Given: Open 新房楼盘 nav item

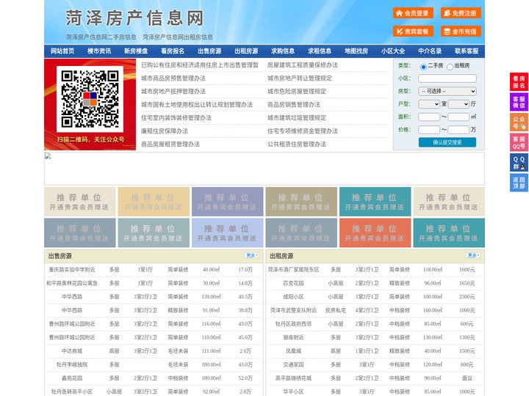Looking at the screenshot, I should coord(136,51).
